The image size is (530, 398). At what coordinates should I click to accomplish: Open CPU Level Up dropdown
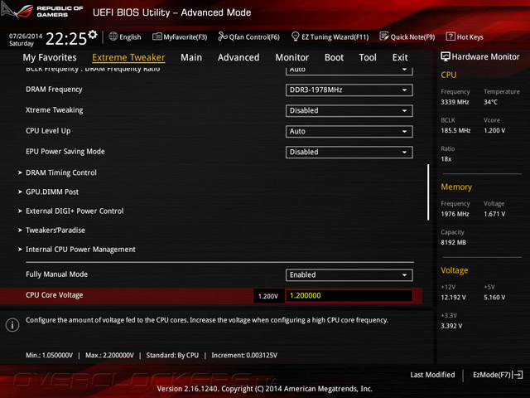(349, 131)
